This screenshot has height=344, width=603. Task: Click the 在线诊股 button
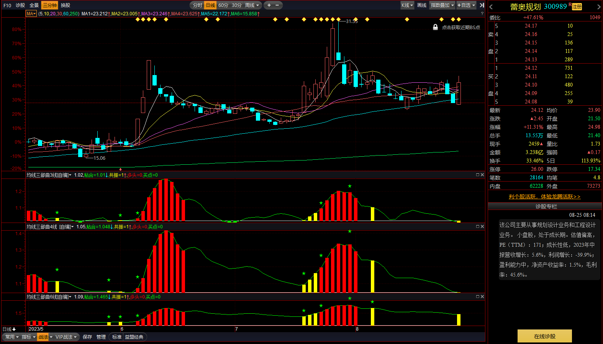pos(544,336)
